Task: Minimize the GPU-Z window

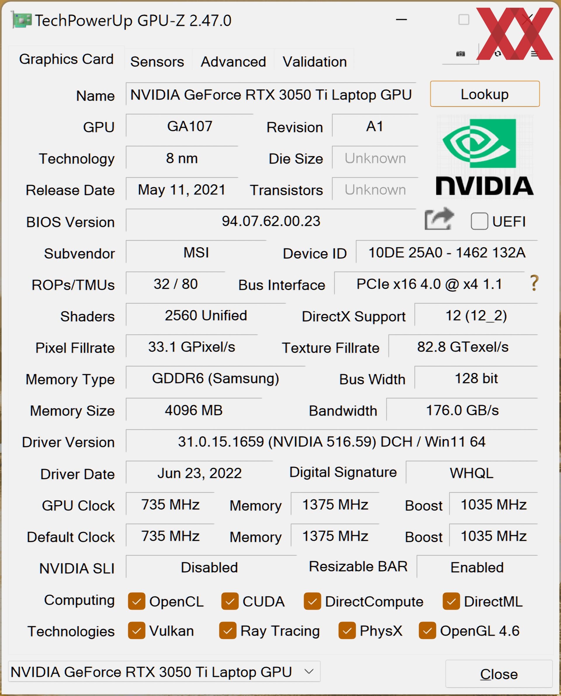Action: point(401,20)
